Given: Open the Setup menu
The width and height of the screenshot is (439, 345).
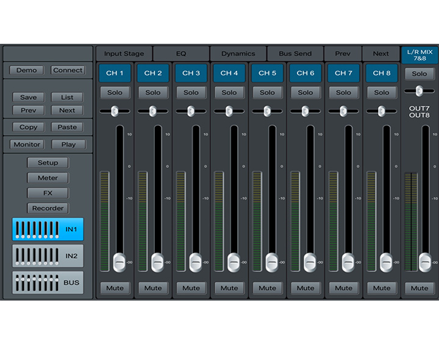Looking at the screenshot, I should 48,162.
